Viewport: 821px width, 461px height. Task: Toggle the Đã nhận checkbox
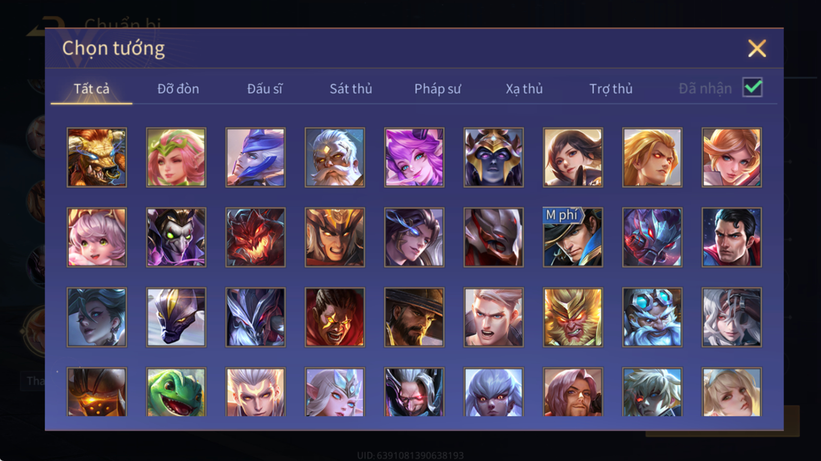(752, 88)
